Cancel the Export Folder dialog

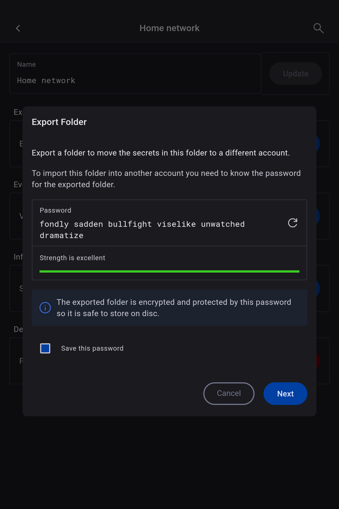pos(229,393)
